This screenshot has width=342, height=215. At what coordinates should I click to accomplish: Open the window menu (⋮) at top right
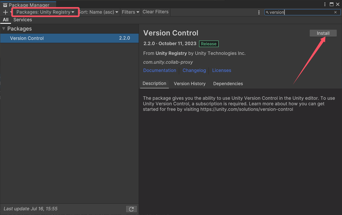[x=325, y=4]
